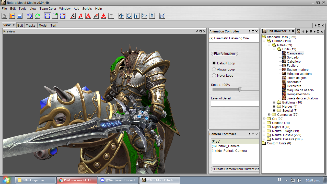The height and width of the screenshot is (184, 327).
Task: Expand the Neutral Hostile (299) folder
Action: click(264, 135)
